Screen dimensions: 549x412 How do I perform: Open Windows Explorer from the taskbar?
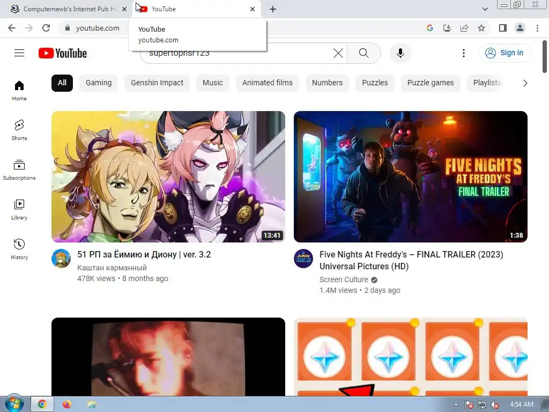point(92,404)
